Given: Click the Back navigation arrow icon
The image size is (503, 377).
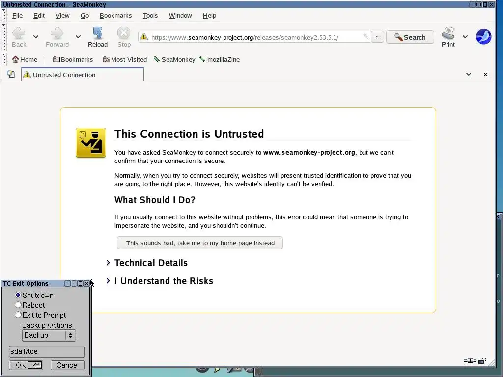Looking at the screenshot, I should coord(19,33).
